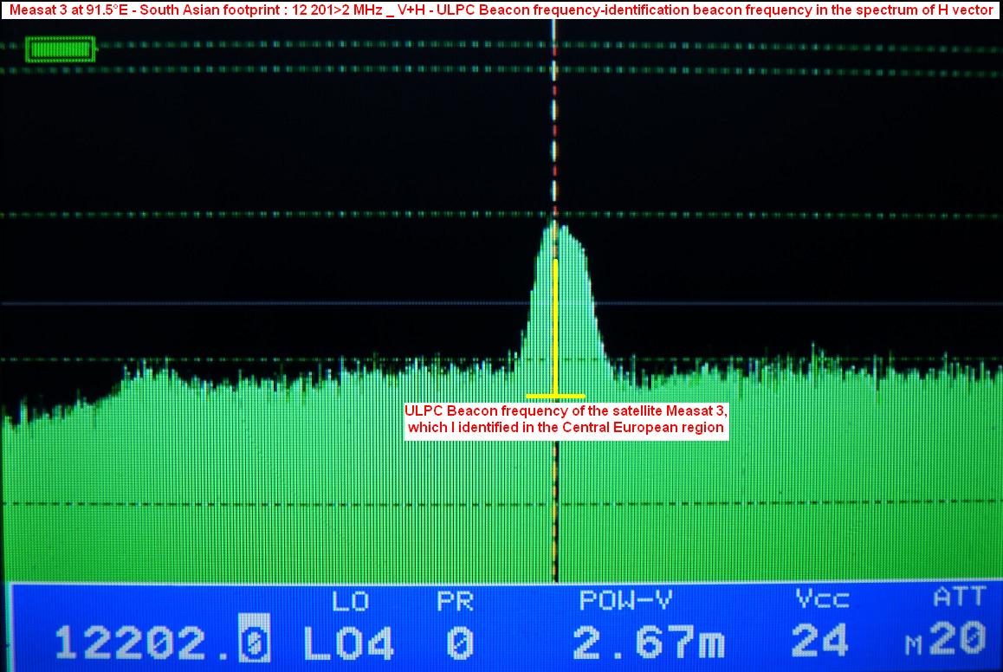The height and width of the screenshot is (672, 1003).
Task: Click the yellow horizontal bar under the peak
Action: (x=555, y=396)
